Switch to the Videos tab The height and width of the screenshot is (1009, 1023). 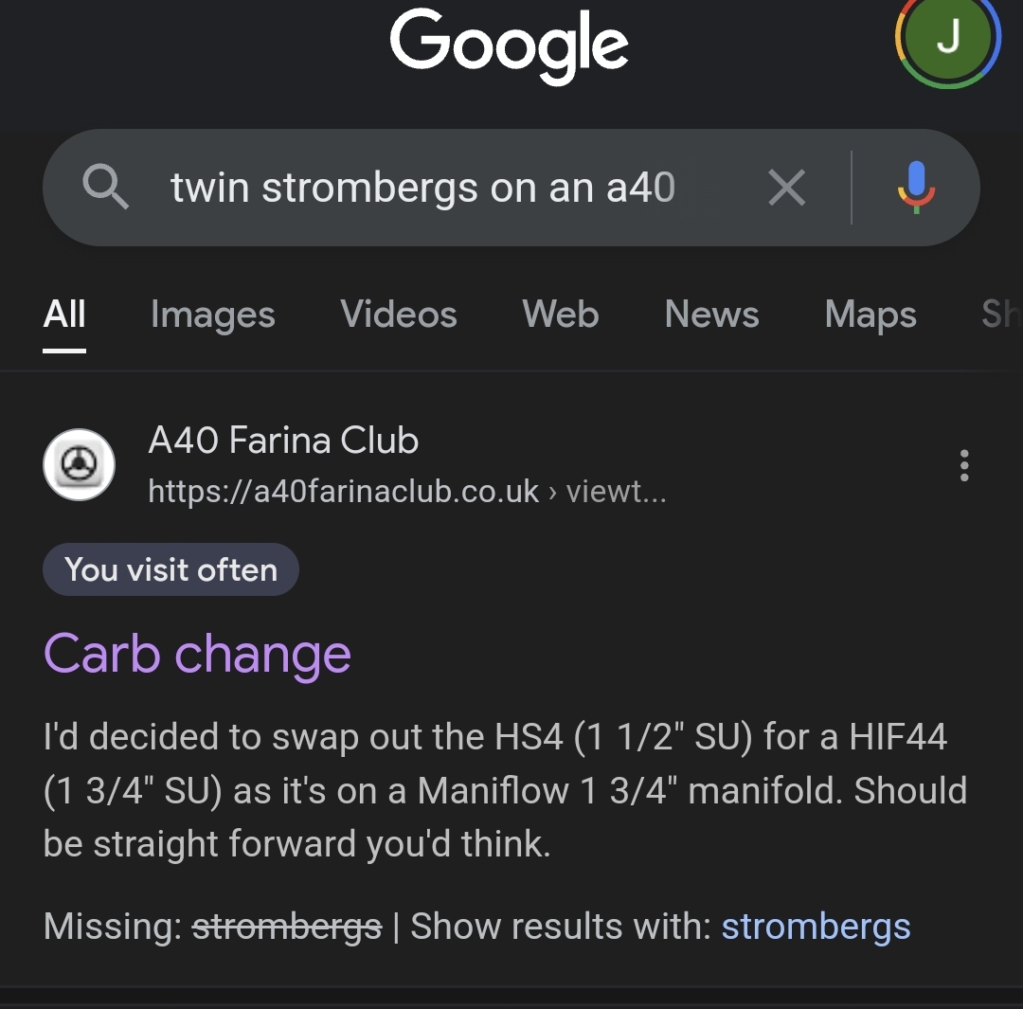398,315
